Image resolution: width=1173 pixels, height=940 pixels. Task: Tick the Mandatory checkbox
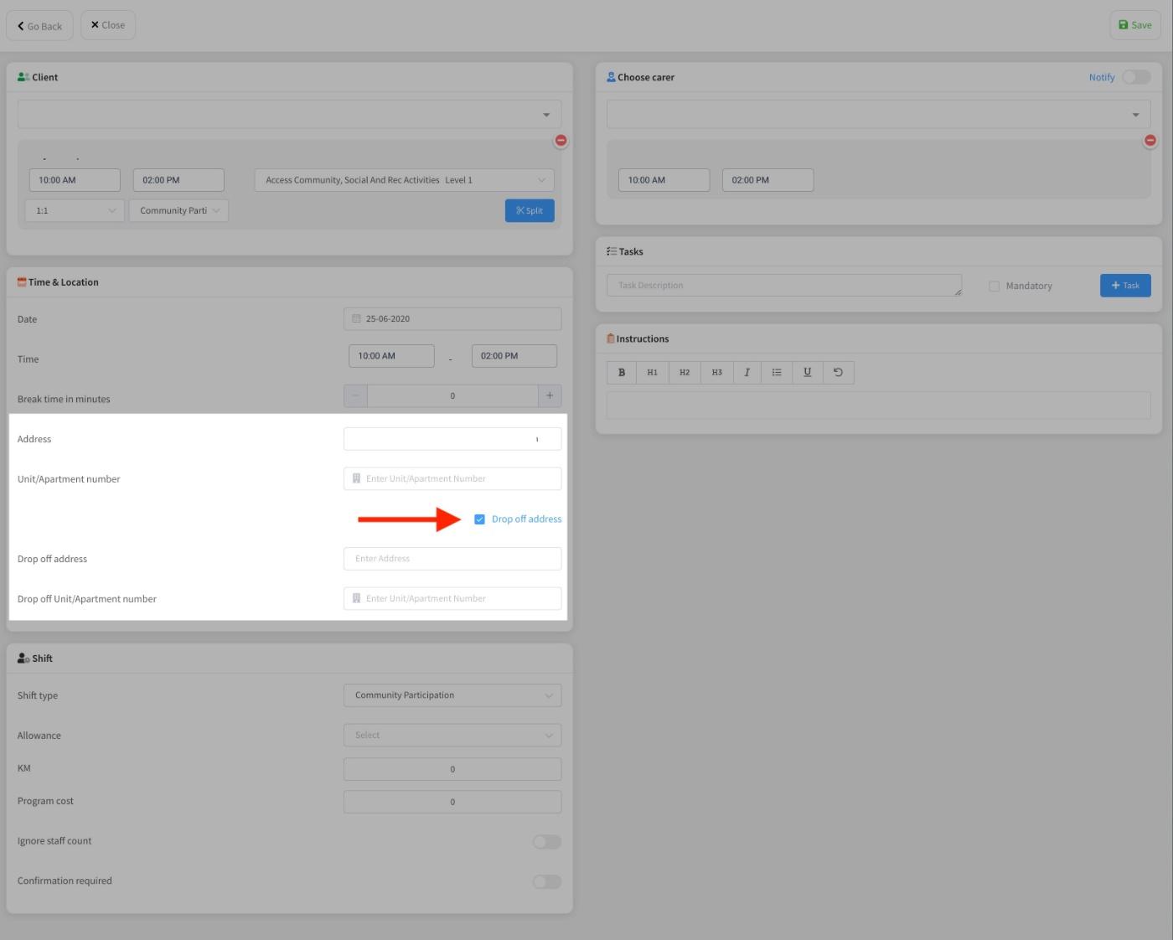coord(995,286)
